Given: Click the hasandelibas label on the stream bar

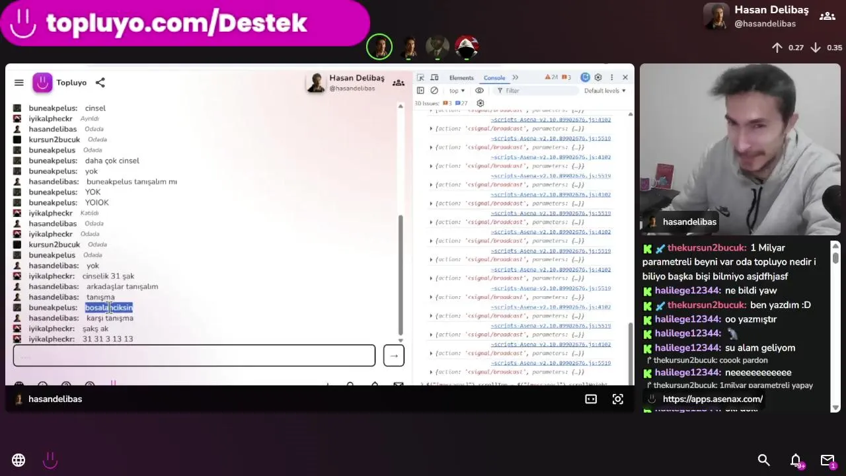Looking at the screenshot, I should pos(55,399).
